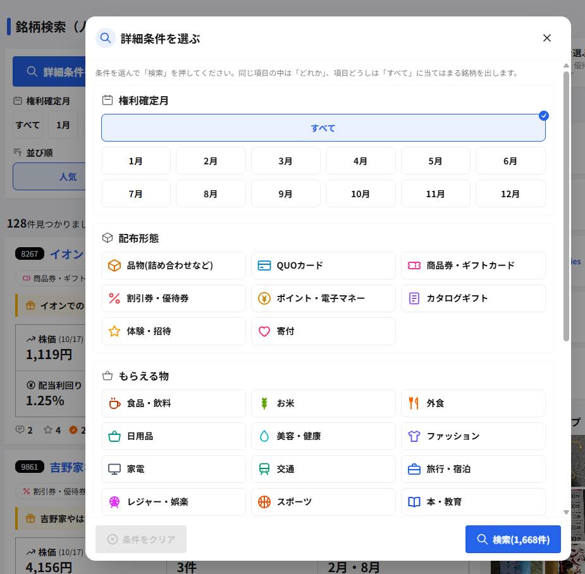The image size is (585, 574).
Task: Click the purple catalog icon for カタログギフト
Action: click(x=414, y=298)
